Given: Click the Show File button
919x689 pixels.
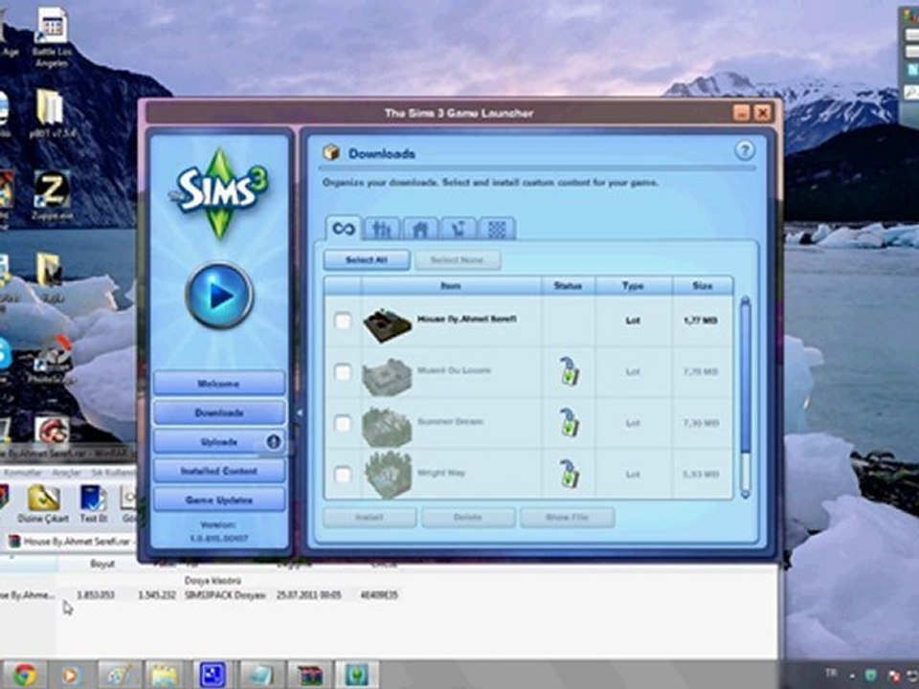Looking at the screenshot, I should pyautogui.click(x=567, y=518).
